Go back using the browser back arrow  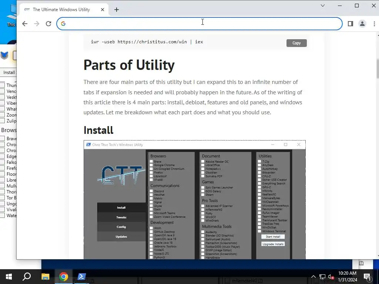tap(25, 24)
